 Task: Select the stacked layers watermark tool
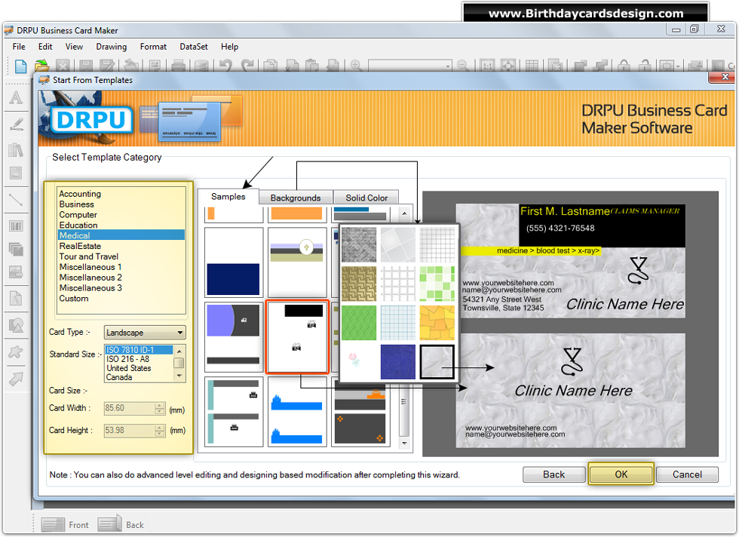pos(16,249)
